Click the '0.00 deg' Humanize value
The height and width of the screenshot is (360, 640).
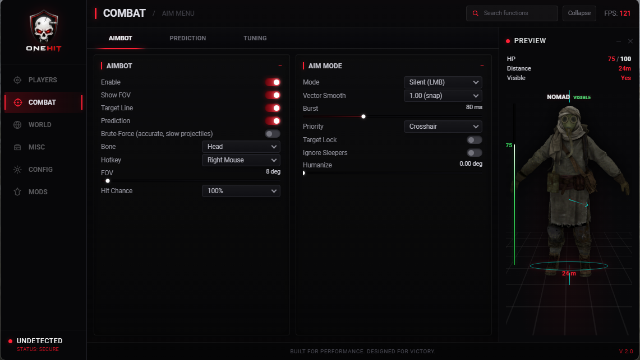[x=471, y=163]
